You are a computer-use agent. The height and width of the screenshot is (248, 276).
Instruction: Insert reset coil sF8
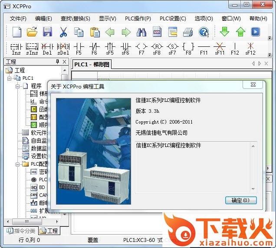click(157, 49)
